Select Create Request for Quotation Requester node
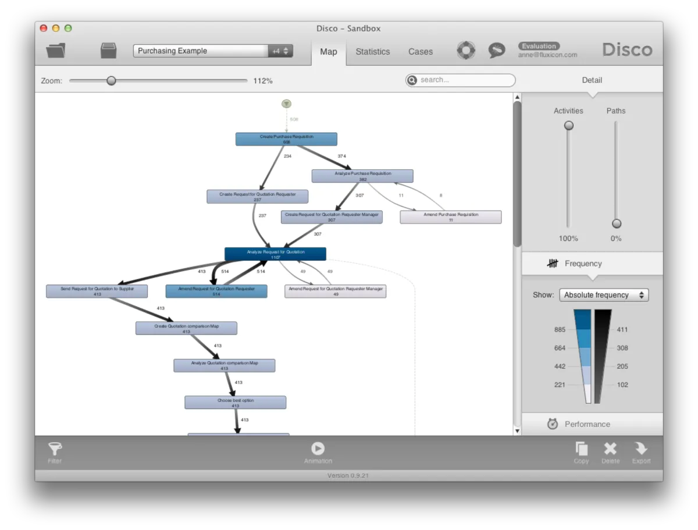The width and height of the screenshot is (698, 530). pyautogui.click(x=258, y=197)
